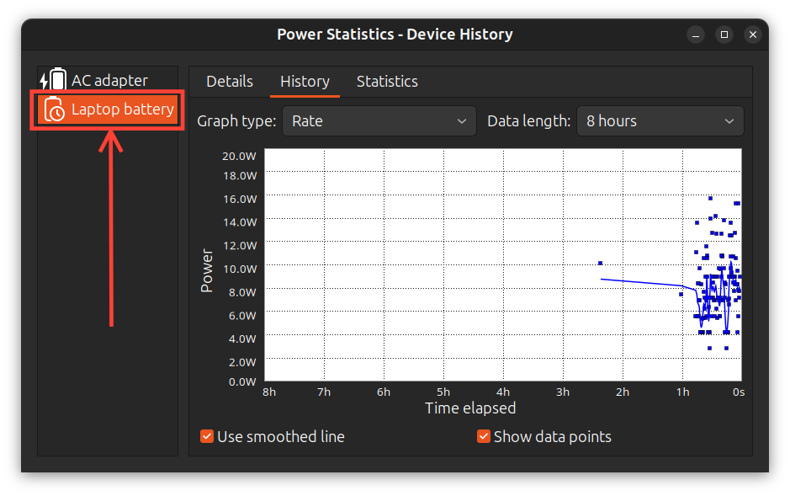Click the chevron arrow in the 8 hours combo box
The height and width of the screenshot is (496, 790).
point(729,121)
